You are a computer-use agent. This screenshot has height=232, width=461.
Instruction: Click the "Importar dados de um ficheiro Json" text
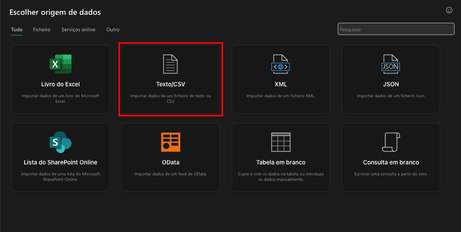tap(391, 96)
